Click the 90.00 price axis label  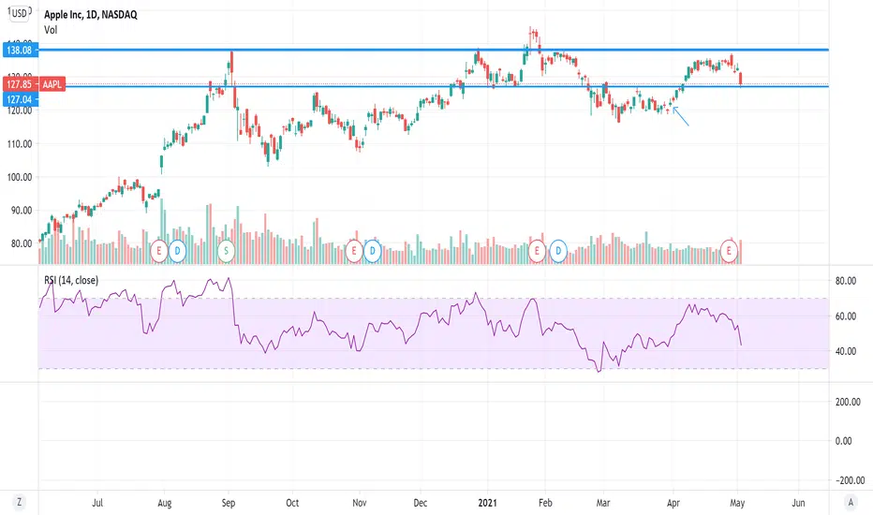tap(22, 211)
